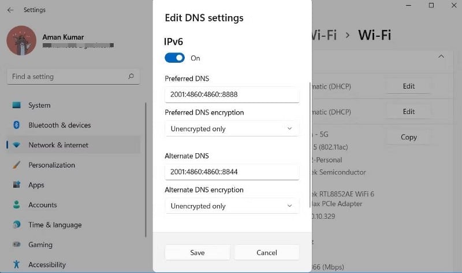Click the second Edit button for DHCP
Viewport: 462px width, 273px height.
(409, 112)
